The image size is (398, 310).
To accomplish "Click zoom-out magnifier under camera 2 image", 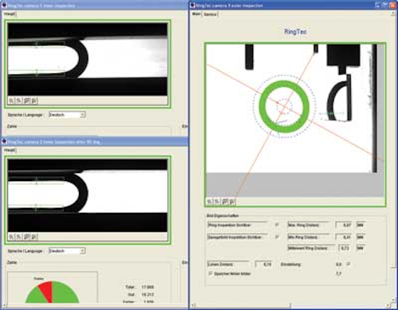I will (x=19, y=237).
